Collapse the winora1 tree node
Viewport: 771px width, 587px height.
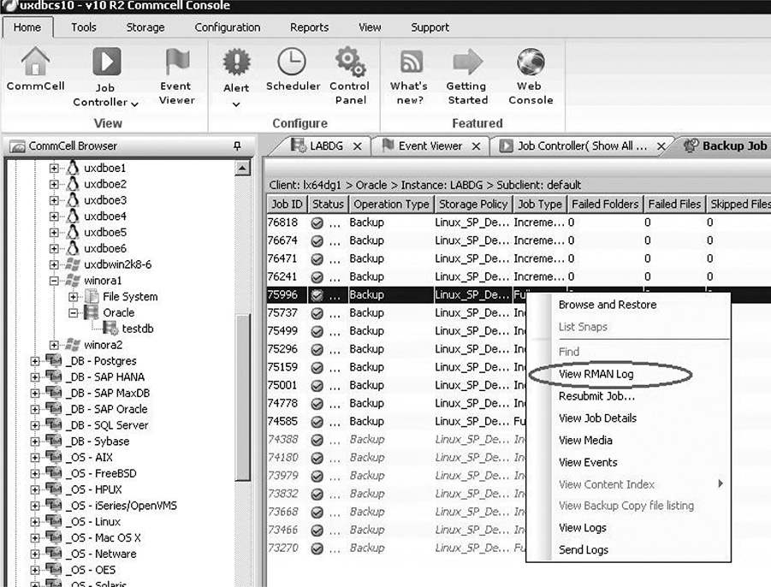[x=54, y=281]
